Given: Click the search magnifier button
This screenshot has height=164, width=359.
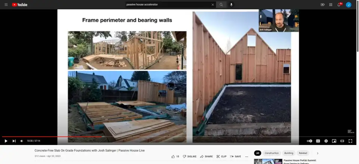Looking at the screenshot, I should pyautogui.click(x=221, y=4).
